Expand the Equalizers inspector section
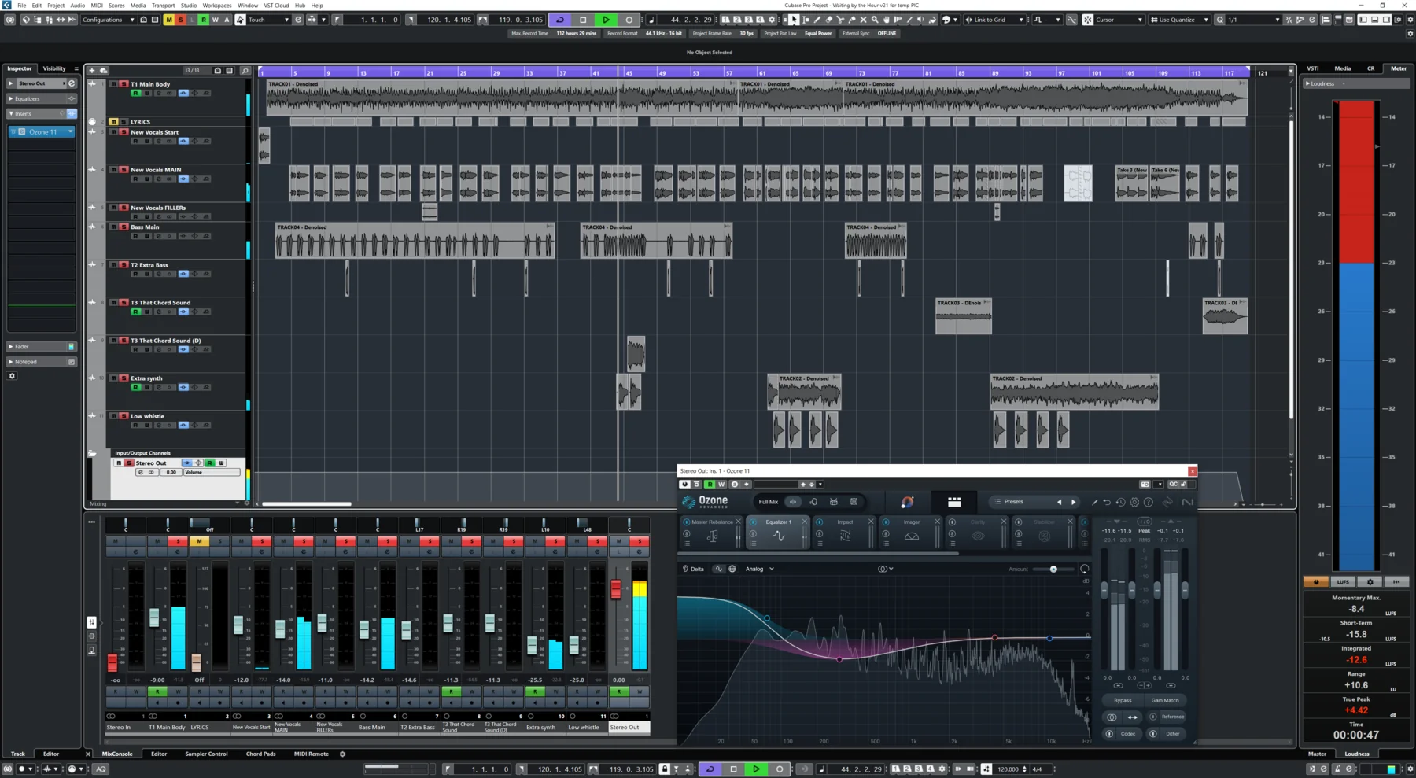The height and width of the screenshot is (778, 1416). point(41,98)
